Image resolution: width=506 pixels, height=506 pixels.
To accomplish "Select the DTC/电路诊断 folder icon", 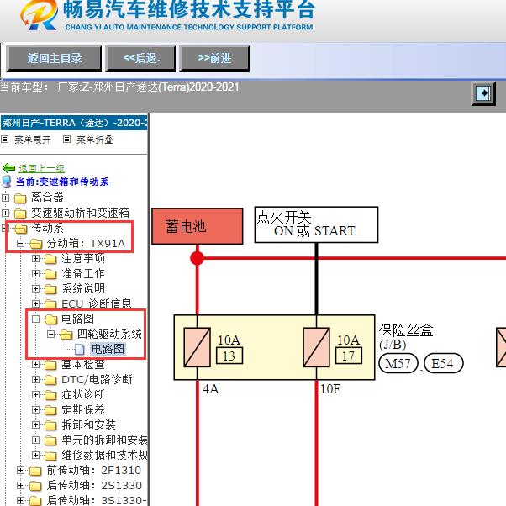I will [50, 380].
